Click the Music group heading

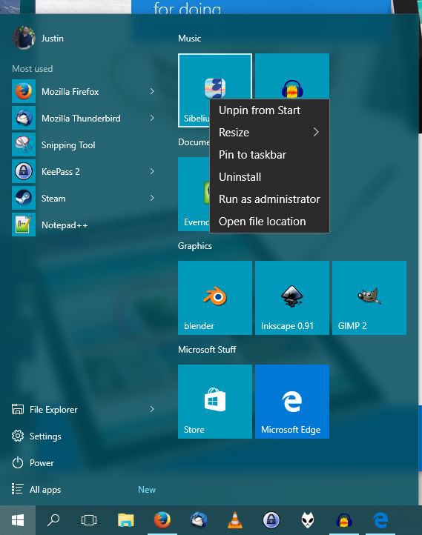(x=189, y=39)
